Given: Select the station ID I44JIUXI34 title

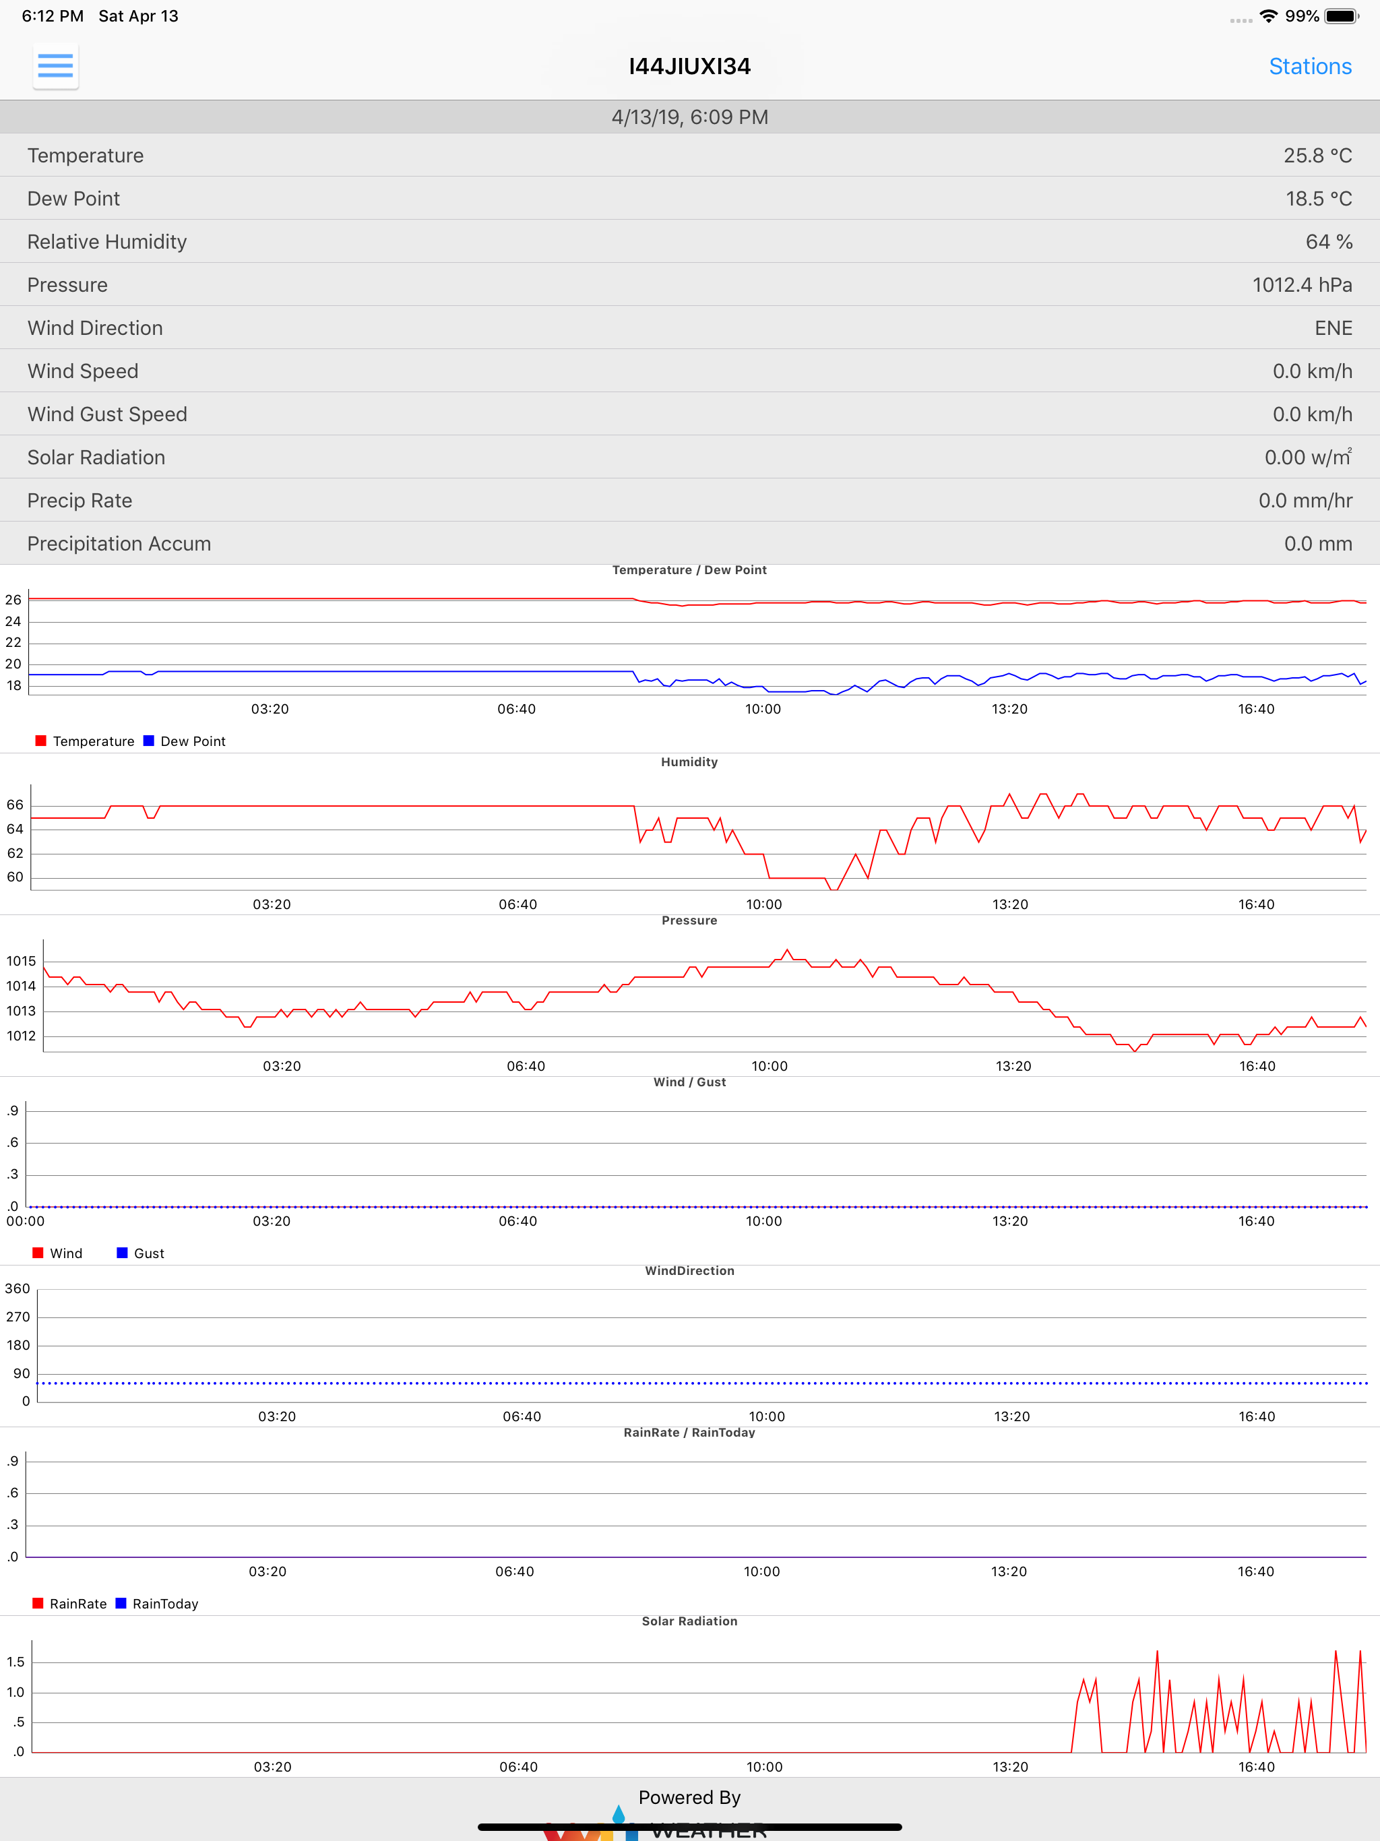Looking at the screenshot, I should [x=690, y=67].
